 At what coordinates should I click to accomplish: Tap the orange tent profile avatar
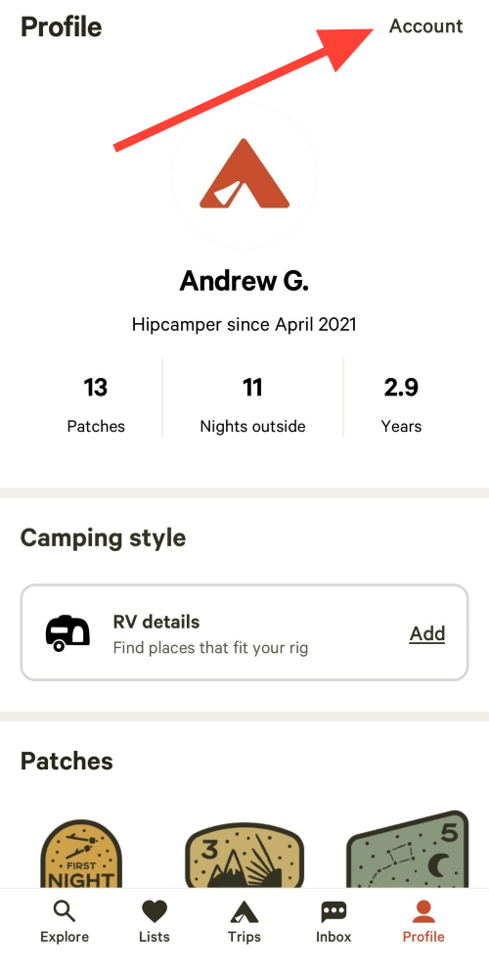(x=244, y=173)
